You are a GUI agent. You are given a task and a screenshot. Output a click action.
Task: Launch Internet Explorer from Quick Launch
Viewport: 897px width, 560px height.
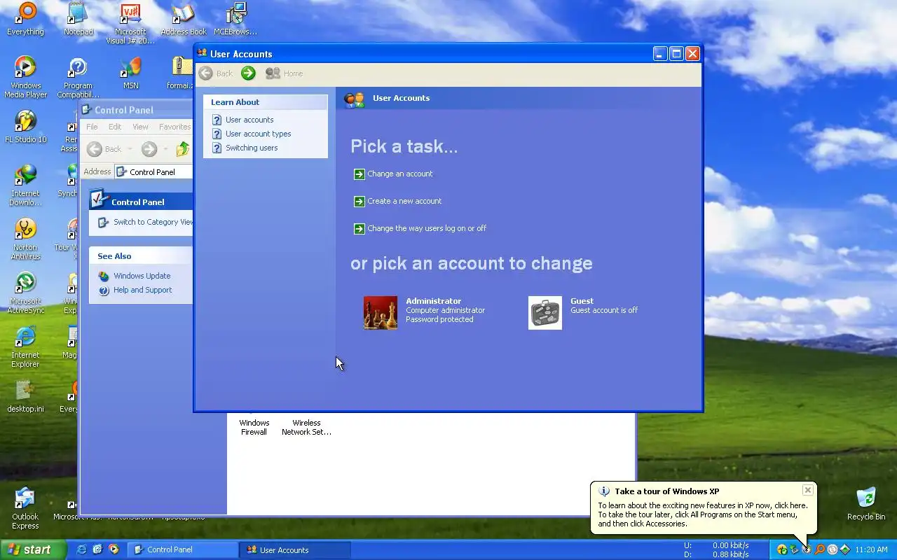point(81,550)
